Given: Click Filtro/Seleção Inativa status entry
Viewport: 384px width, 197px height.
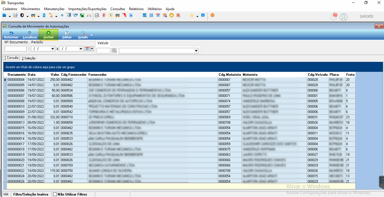Looking at the screenshot, I should point(31,194).
